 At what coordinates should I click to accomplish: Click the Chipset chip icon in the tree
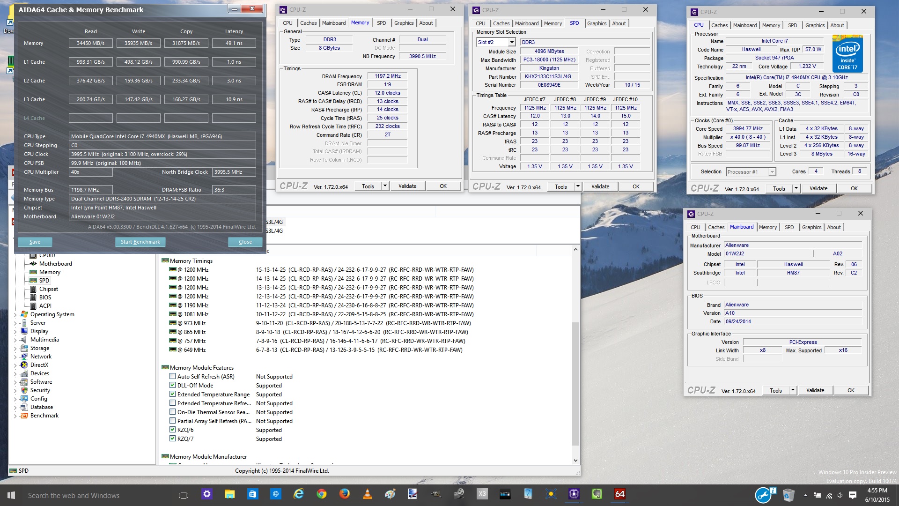(x=33, y=289)
